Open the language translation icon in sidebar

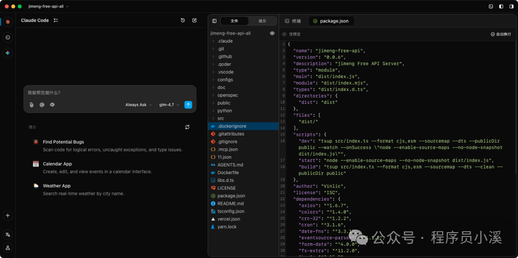tap(8, 235)
